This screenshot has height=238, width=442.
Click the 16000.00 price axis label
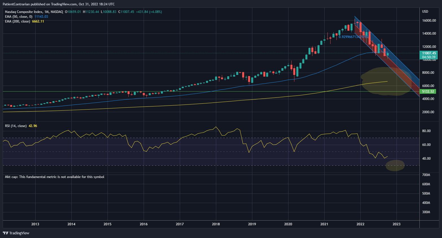tap(429, 21)
